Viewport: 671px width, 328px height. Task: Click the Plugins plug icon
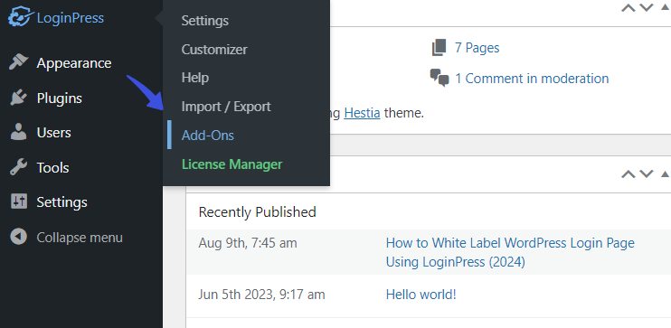(x=18, y=98)
